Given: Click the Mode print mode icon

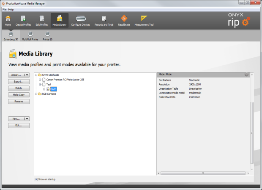Looking at the screenshot, I should click(x=48, y=89).
